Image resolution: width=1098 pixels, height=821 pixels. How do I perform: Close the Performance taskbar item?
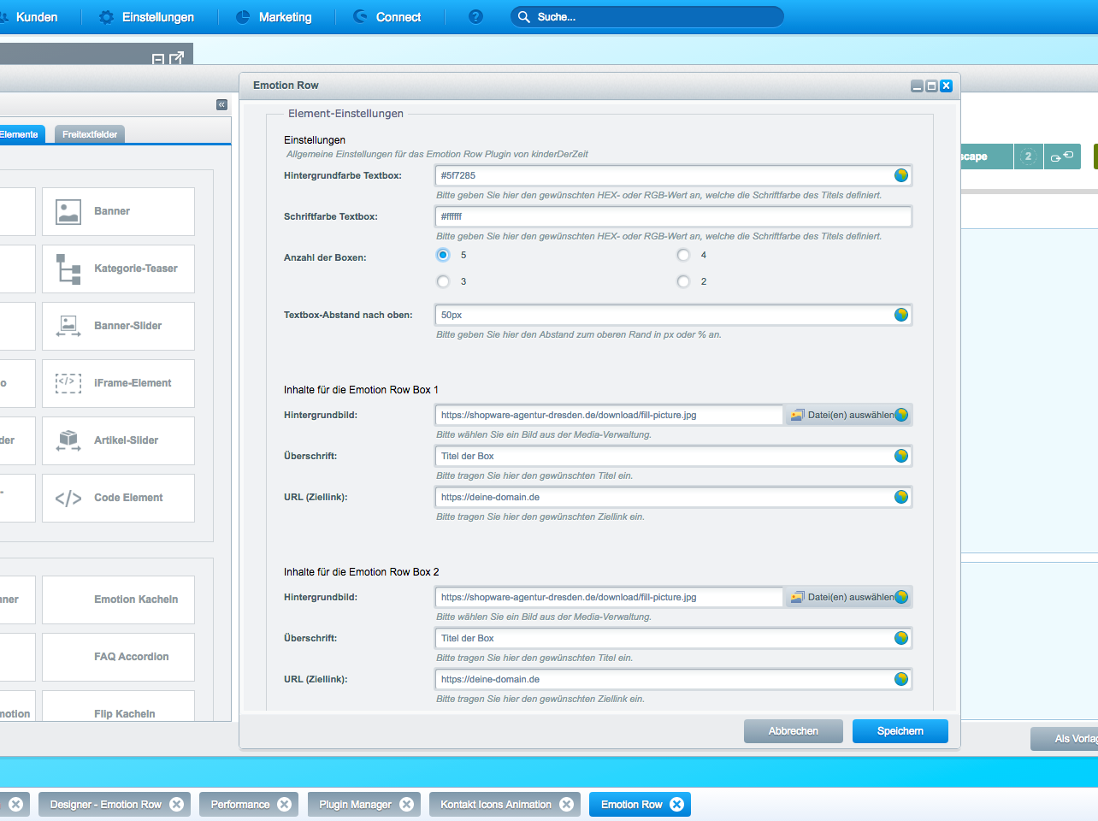285,804
